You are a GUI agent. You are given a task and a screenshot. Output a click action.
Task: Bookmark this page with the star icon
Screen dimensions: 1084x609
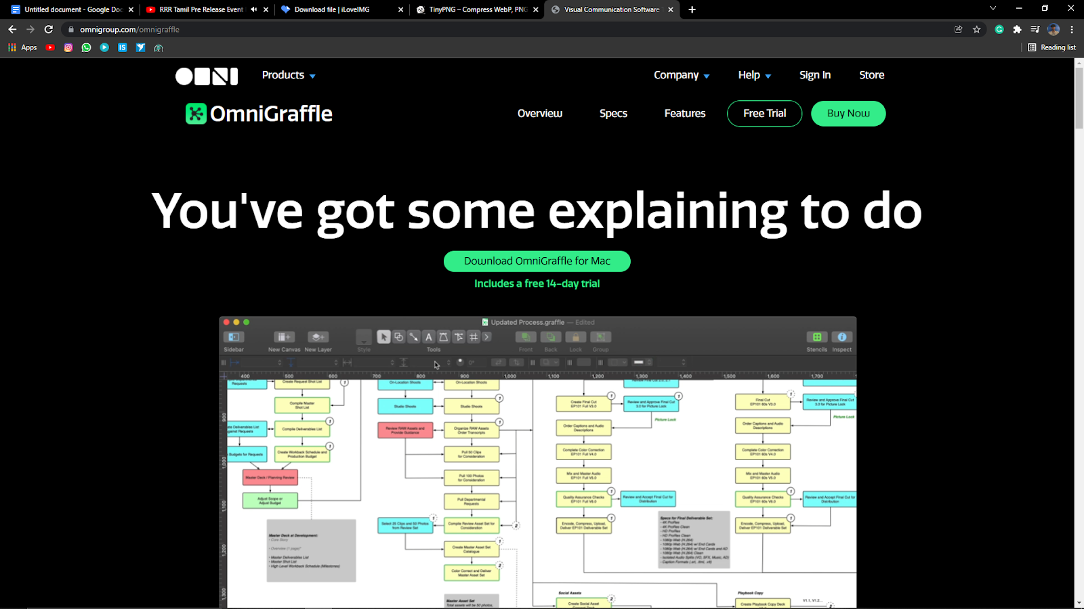976,29
